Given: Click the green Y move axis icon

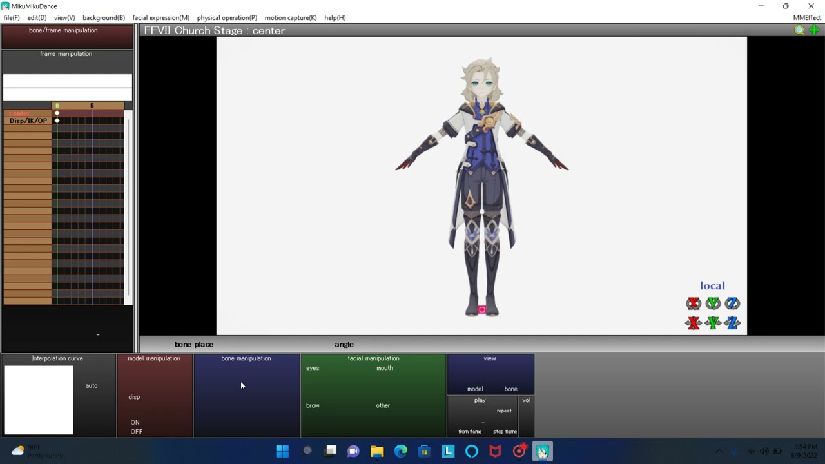Looking at the screenshot, I should pos(713,323).
